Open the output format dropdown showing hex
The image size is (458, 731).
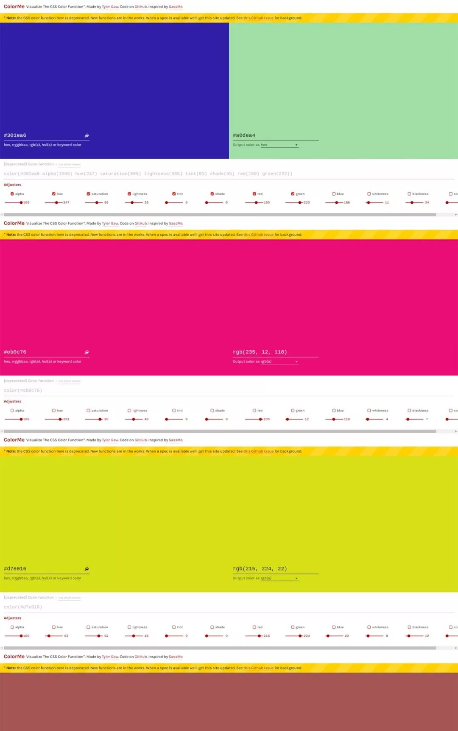tap(279, 145)
